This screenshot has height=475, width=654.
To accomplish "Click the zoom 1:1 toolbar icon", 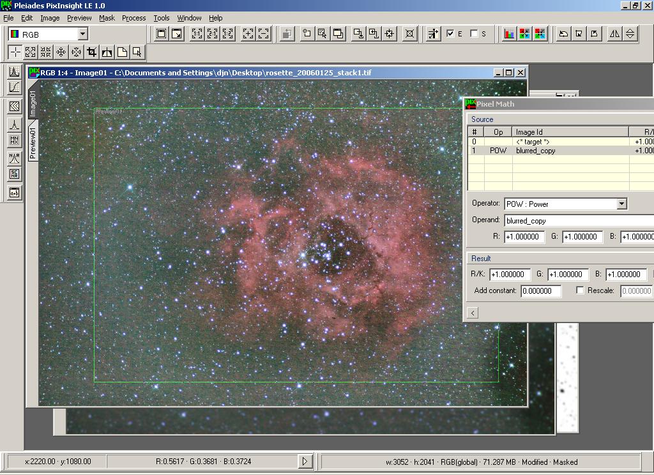I will coord(197,34).
